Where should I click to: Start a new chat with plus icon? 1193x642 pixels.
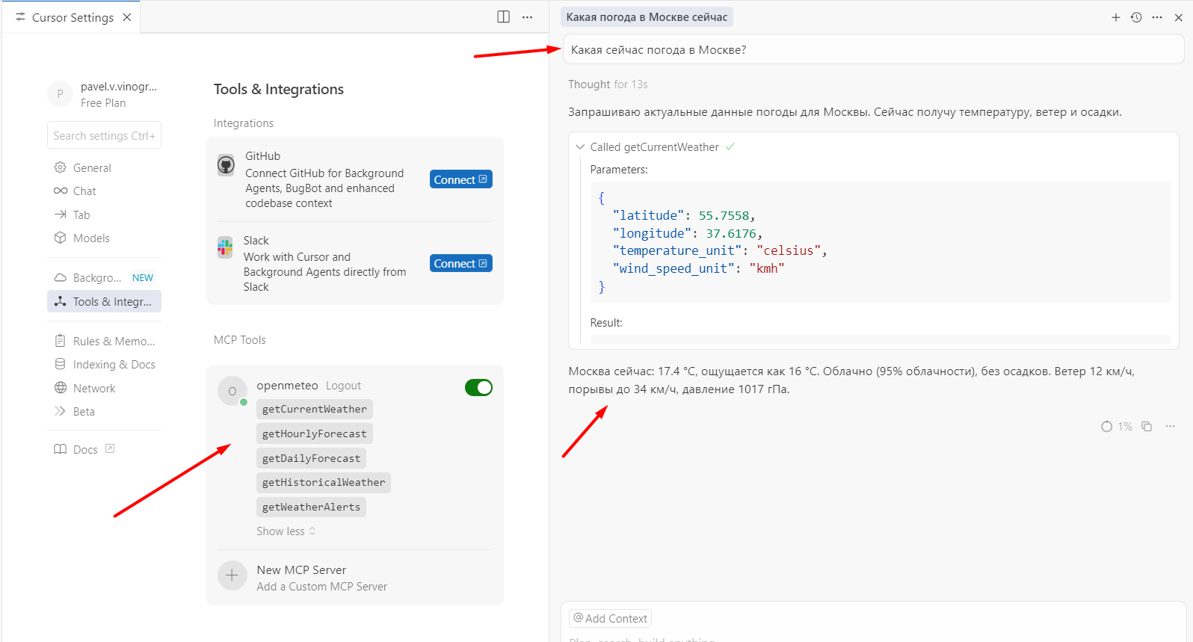(x=1116, y=17)
